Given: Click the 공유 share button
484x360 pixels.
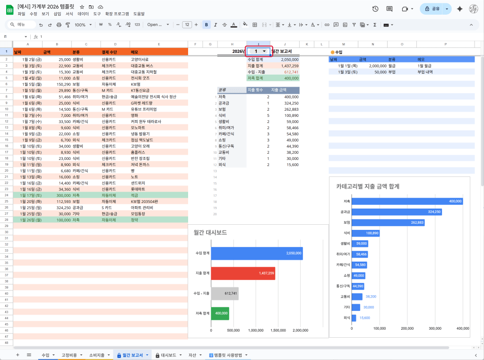Looking at the screenshot, I should coord(431,9).
